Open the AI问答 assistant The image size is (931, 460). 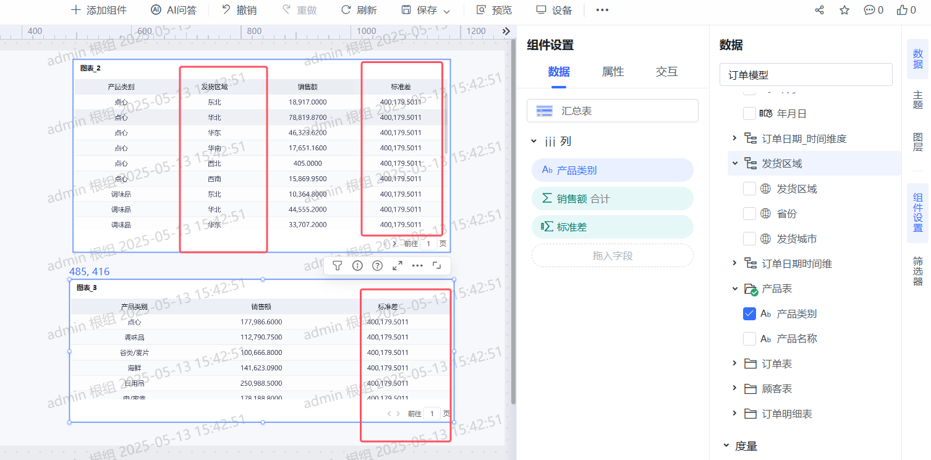point(174,11)
